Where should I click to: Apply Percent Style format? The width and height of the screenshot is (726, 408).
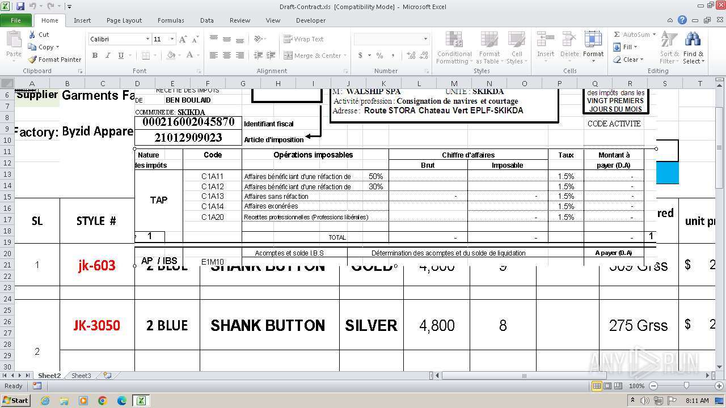click(x=379, y=56)
